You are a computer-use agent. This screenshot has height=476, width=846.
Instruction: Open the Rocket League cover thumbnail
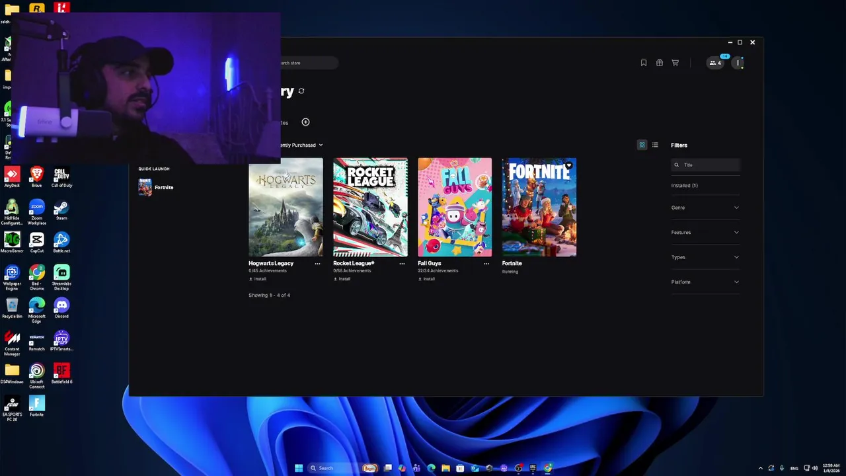pyautogui.click(x=370, y=207)
